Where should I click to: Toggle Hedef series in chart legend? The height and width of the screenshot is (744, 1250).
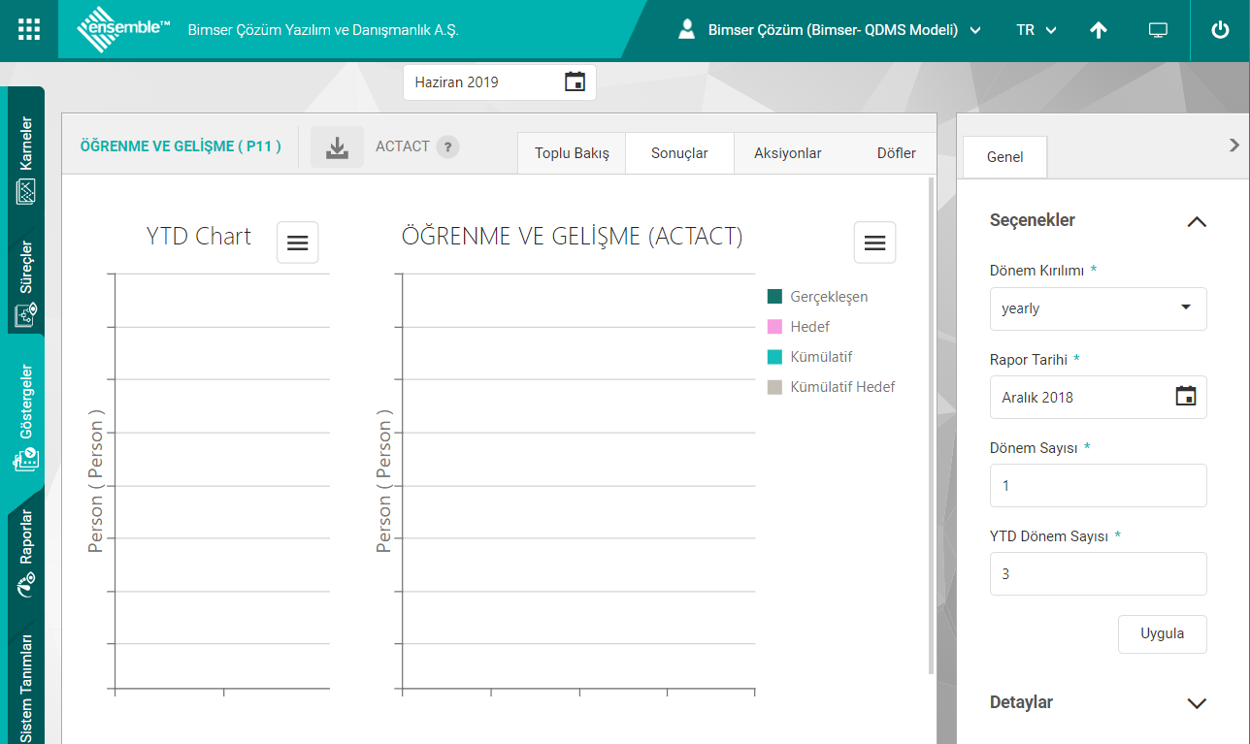[x=808, y=327]
